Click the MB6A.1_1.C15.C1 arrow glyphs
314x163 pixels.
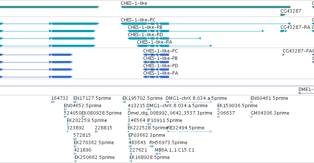pos(158,154)
